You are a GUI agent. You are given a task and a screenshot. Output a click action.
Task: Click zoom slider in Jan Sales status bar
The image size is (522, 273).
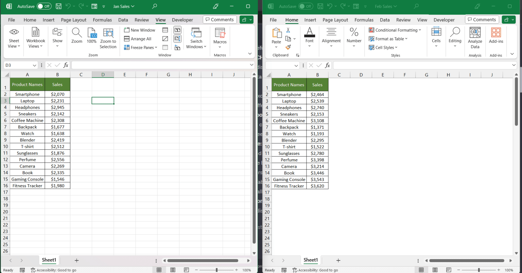point(217,270)
